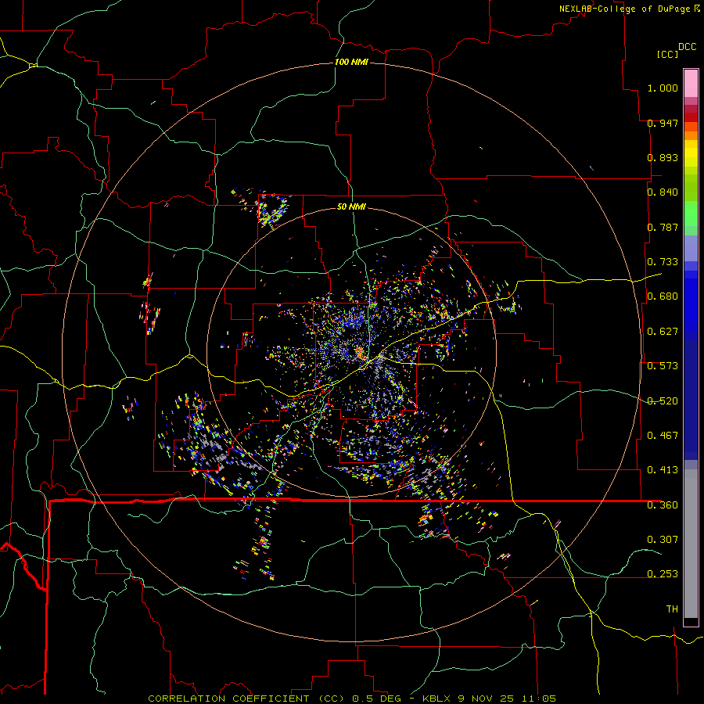704x704 pixels.
Task: Pick the gray swatch near the TH label
Action: (x=691, y=548)
